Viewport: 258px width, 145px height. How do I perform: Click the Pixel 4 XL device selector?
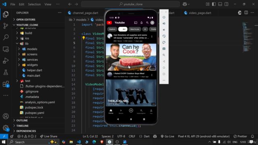pyautogui.click(x=204, y=137)
